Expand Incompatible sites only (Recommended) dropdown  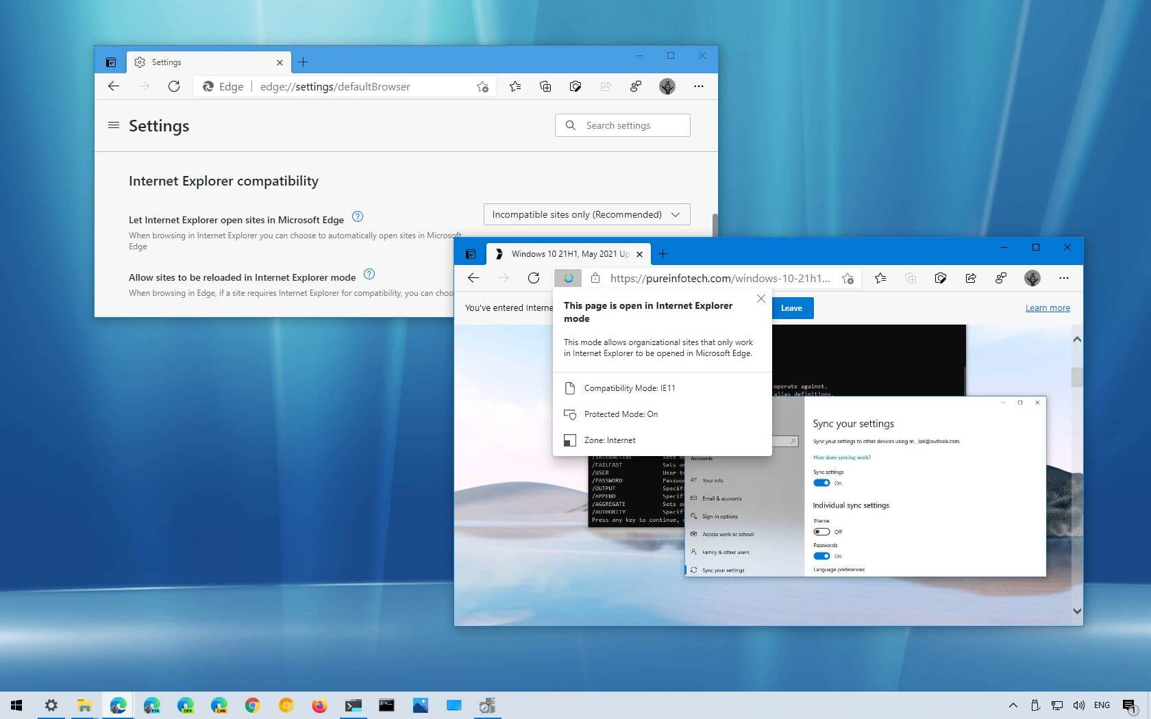tap(586, 214)
